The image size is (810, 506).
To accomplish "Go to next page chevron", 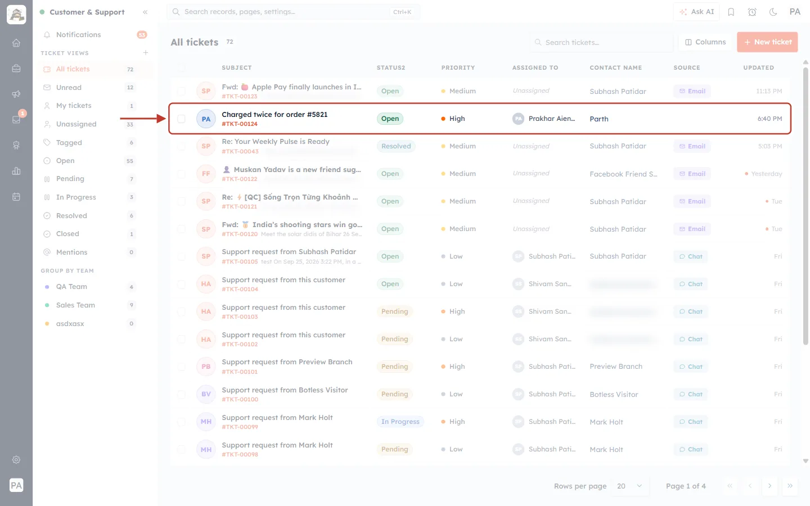I will 769,486.
